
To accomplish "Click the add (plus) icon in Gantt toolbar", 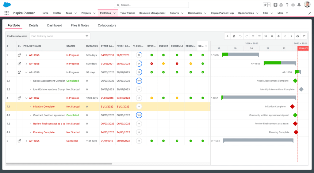I will (x=228, y=36).
